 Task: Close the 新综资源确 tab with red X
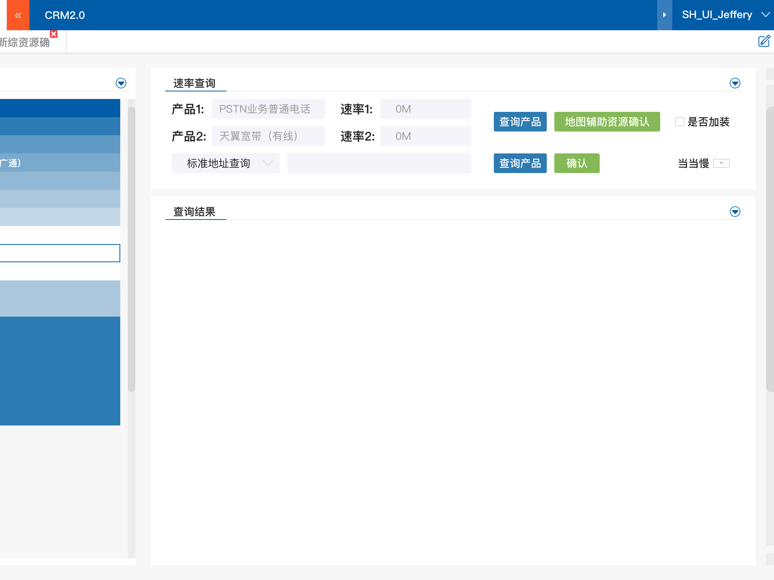coord(54,34)
